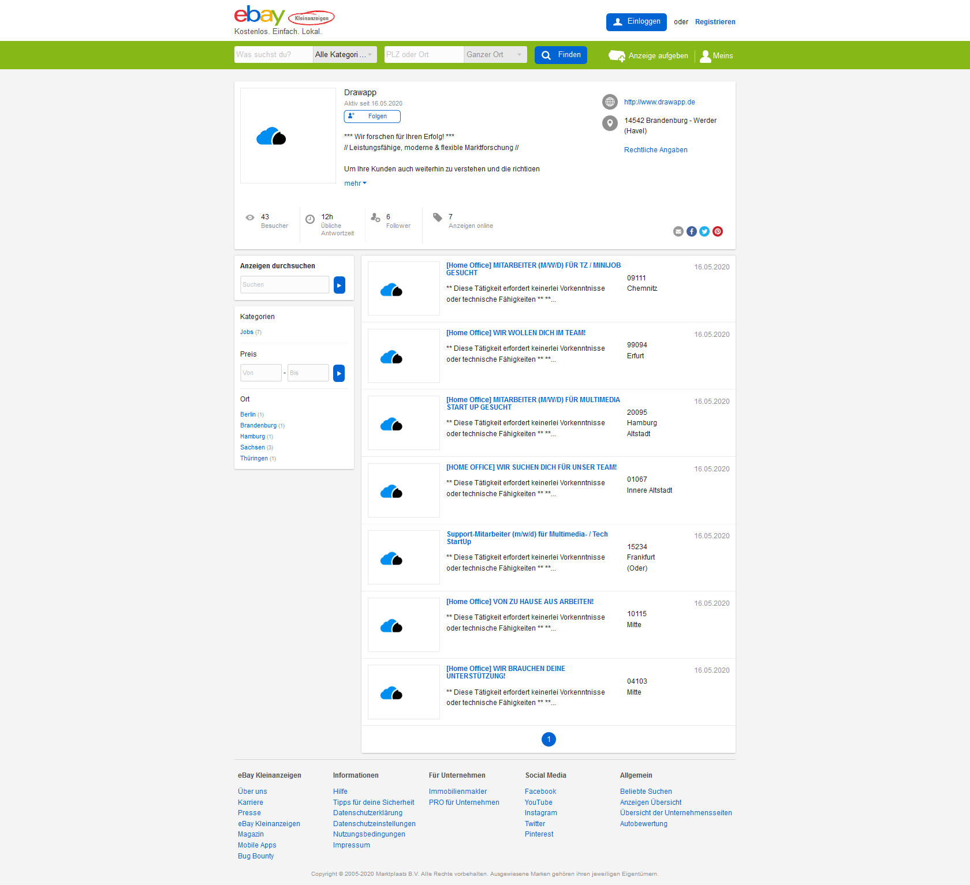Viewport: 970px width, 885px height.
Task: Open WIR SUCHEN DICH FÜR UNSER TEAM listing
Action: (x=531, y=467)
